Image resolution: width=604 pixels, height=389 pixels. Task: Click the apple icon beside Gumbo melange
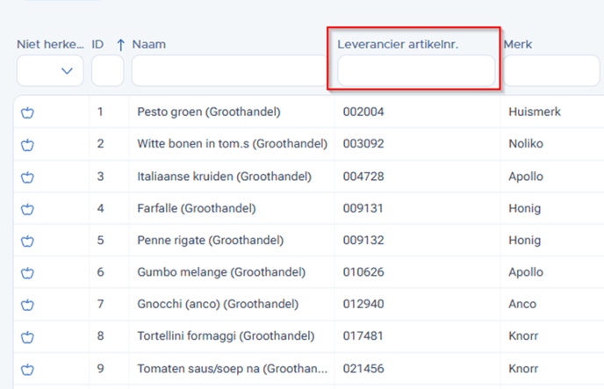(27, 273)
